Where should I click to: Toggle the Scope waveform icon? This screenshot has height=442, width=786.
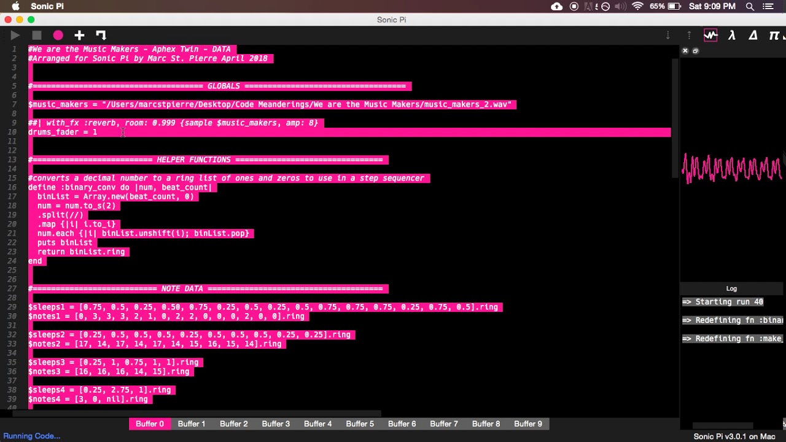[710, 36]
